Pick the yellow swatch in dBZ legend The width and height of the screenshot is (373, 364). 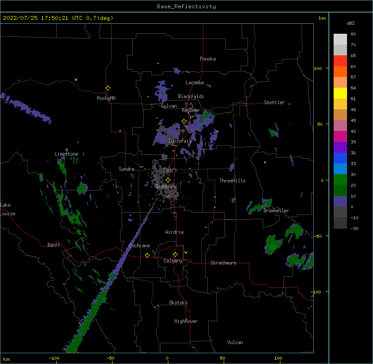coord(340,93)
